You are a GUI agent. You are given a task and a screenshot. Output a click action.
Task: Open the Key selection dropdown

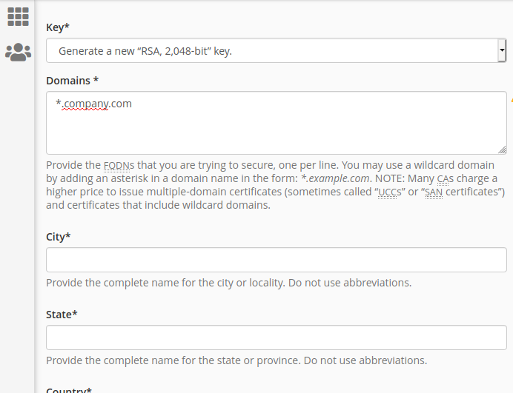pyautogui.click(x=276, y=50)
